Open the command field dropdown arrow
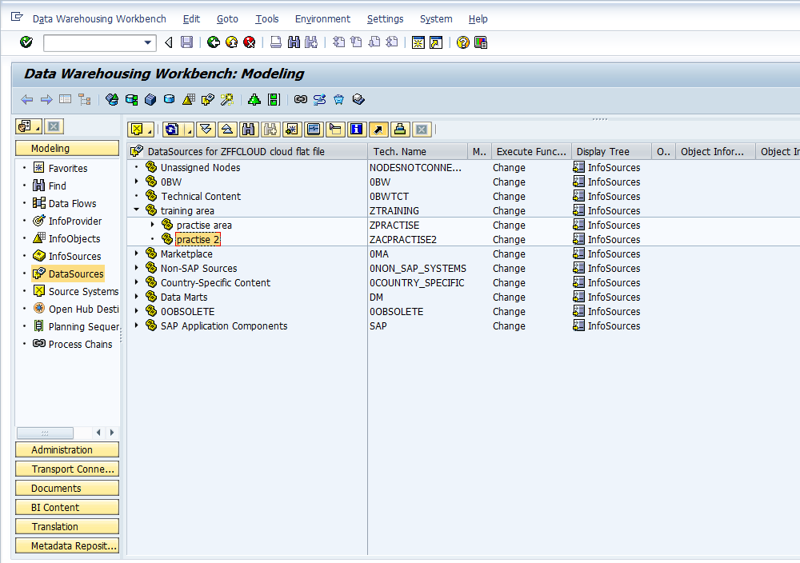Viewport: 800px width, 563px height. (x=149, y=42)
